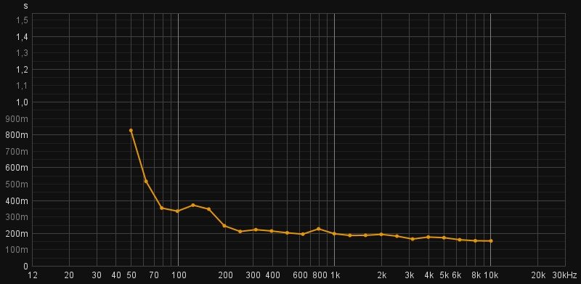581x284 pixels.
Task: Click the first curve point at 50 Hz
Action: 131,131
